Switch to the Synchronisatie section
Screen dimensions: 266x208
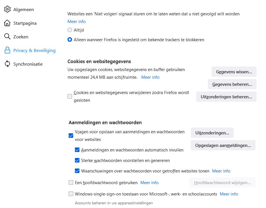coord(28,64)
